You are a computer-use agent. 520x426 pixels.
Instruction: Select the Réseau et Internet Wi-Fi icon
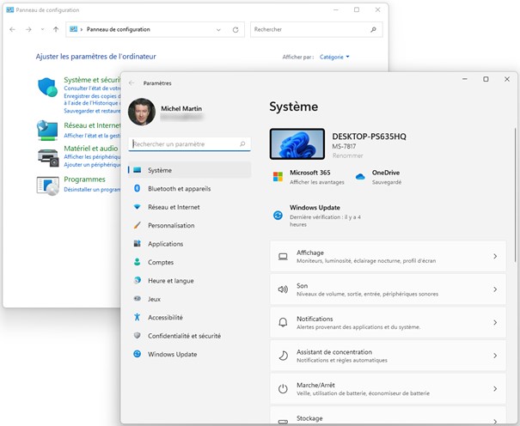(136, 207)
